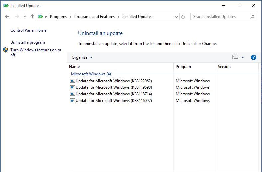
Task: Sort by the Program column header
Action: coord(195,67)
